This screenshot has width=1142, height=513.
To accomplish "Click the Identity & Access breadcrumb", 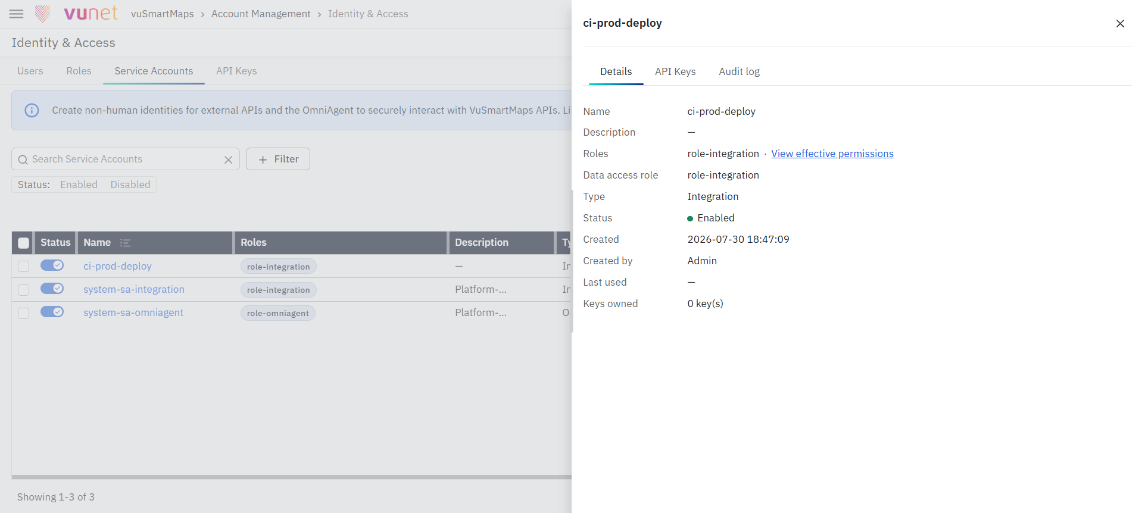I will coord(368,14).
